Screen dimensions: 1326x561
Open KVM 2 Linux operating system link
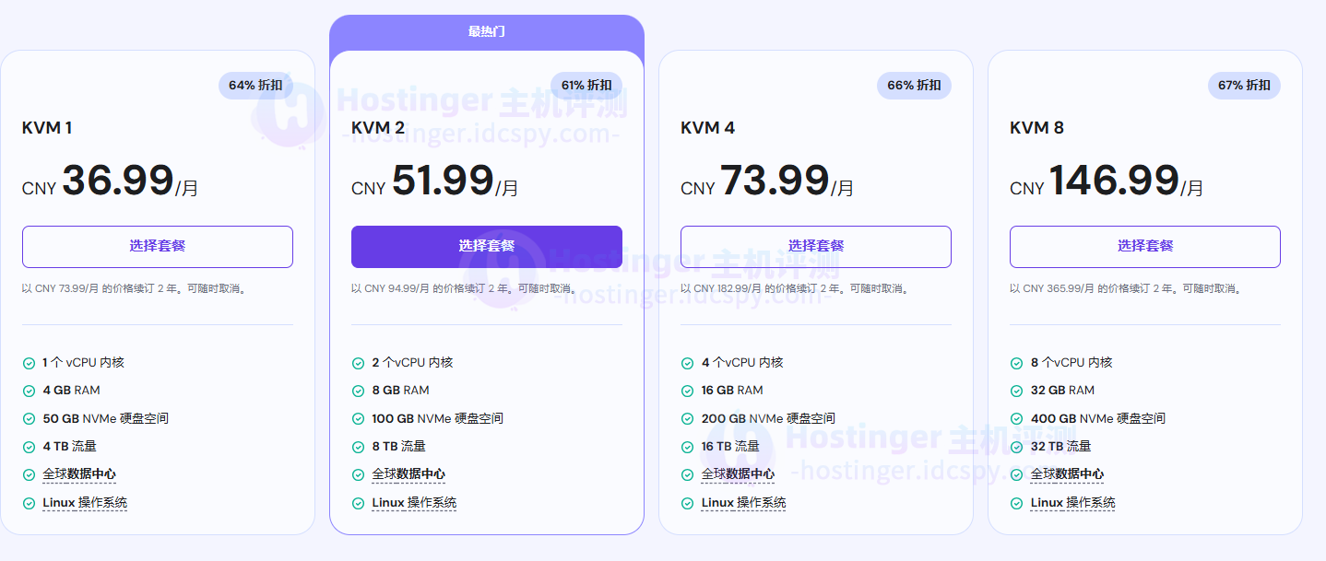(414, 503)
